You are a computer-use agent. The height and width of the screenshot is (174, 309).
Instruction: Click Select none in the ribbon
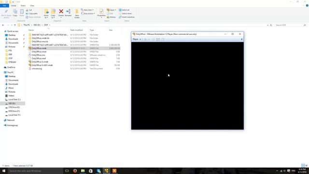125,14
